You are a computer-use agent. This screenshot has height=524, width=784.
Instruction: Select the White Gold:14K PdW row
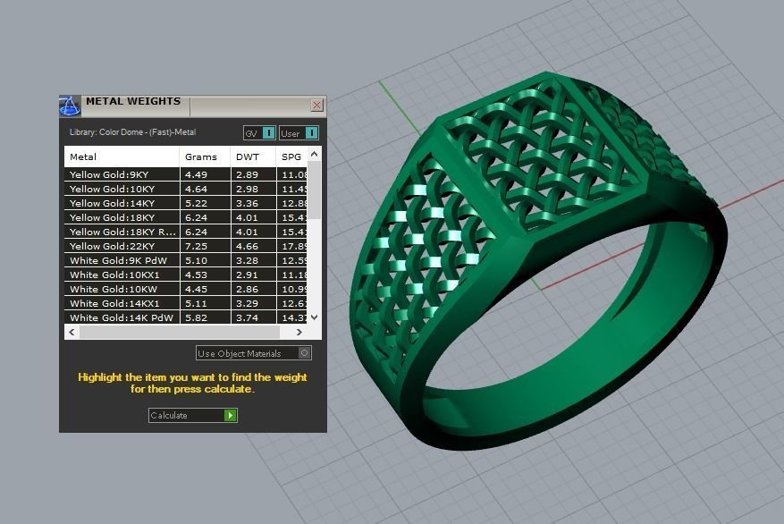tap(186, 317)
